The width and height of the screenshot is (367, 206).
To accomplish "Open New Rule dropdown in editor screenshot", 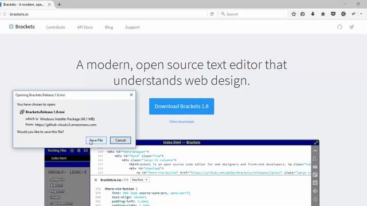I will pos(140,180).
